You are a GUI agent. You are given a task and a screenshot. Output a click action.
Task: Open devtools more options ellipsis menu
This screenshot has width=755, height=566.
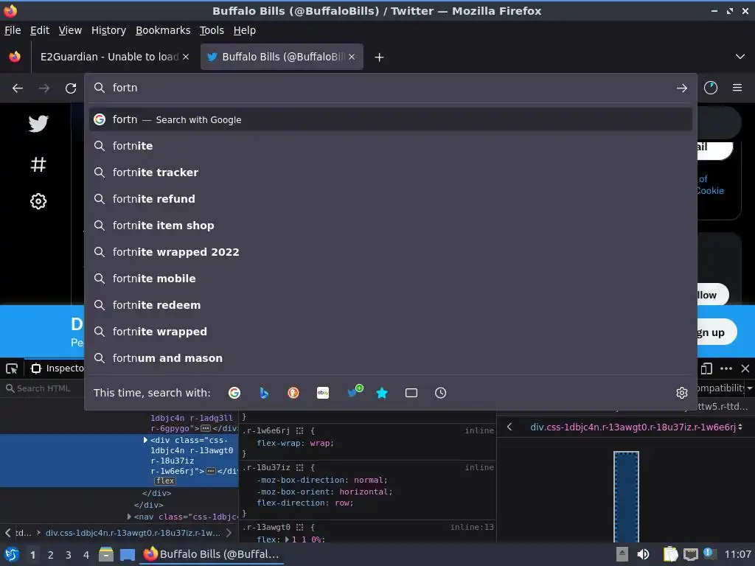pos(726,368)
